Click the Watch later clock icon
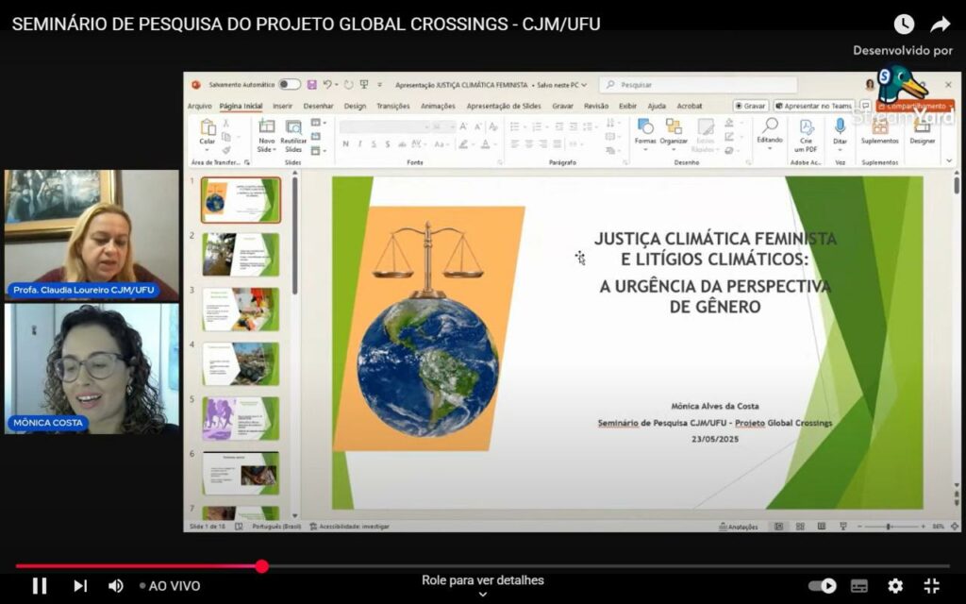Viewport: 966px width, 604px height. pyautogui.click(x=904, y=24)
